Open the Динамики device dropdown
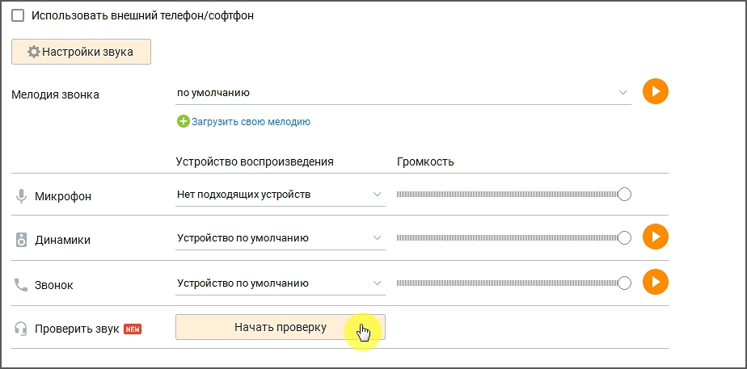This screenshot has width=747, height=369. tap(280, 237)
